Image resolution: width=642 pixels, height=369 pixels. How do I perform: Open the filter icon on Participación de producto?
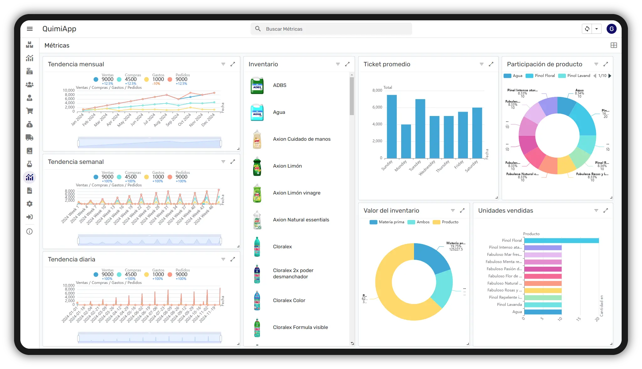click(x=596, y=64)
